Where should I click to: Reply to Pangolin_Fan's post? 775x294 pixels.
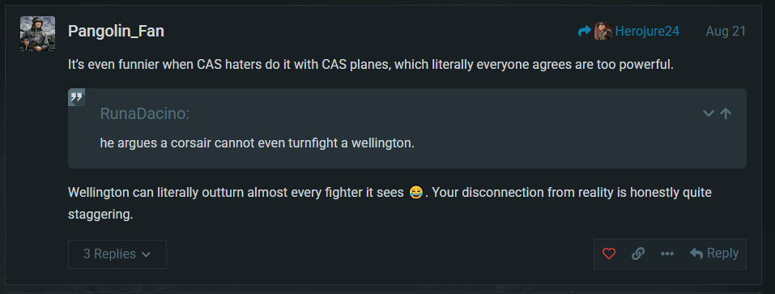pos(714,254)
